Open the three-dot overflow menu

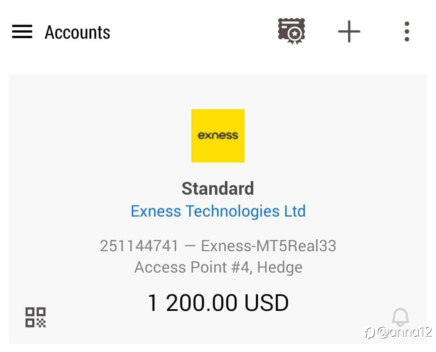point(407,31)
